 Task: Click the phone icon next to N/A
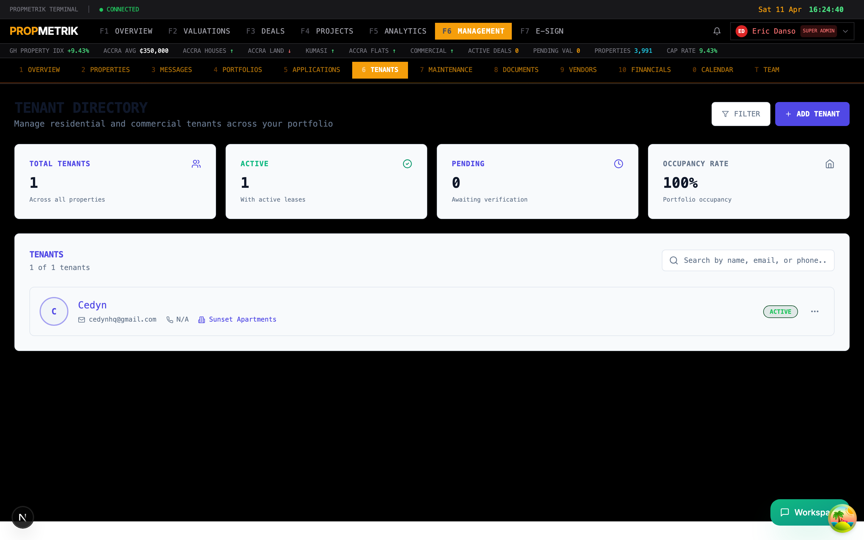pyautogui.click(x=170, y=319)
